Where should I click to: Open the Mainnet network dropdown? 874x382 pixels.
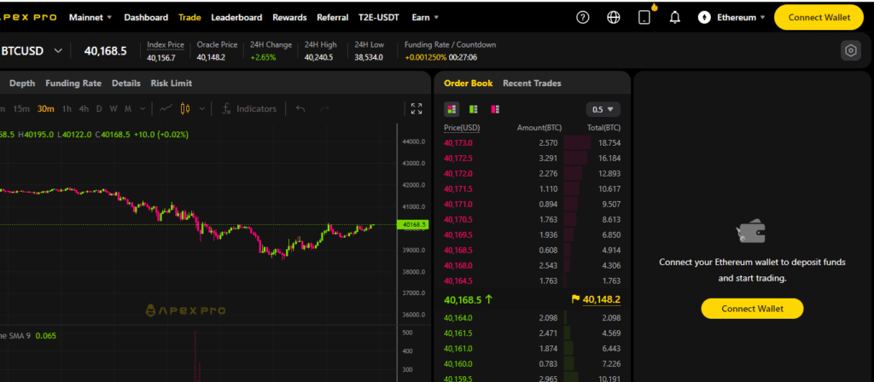click(x=90, y=17)
